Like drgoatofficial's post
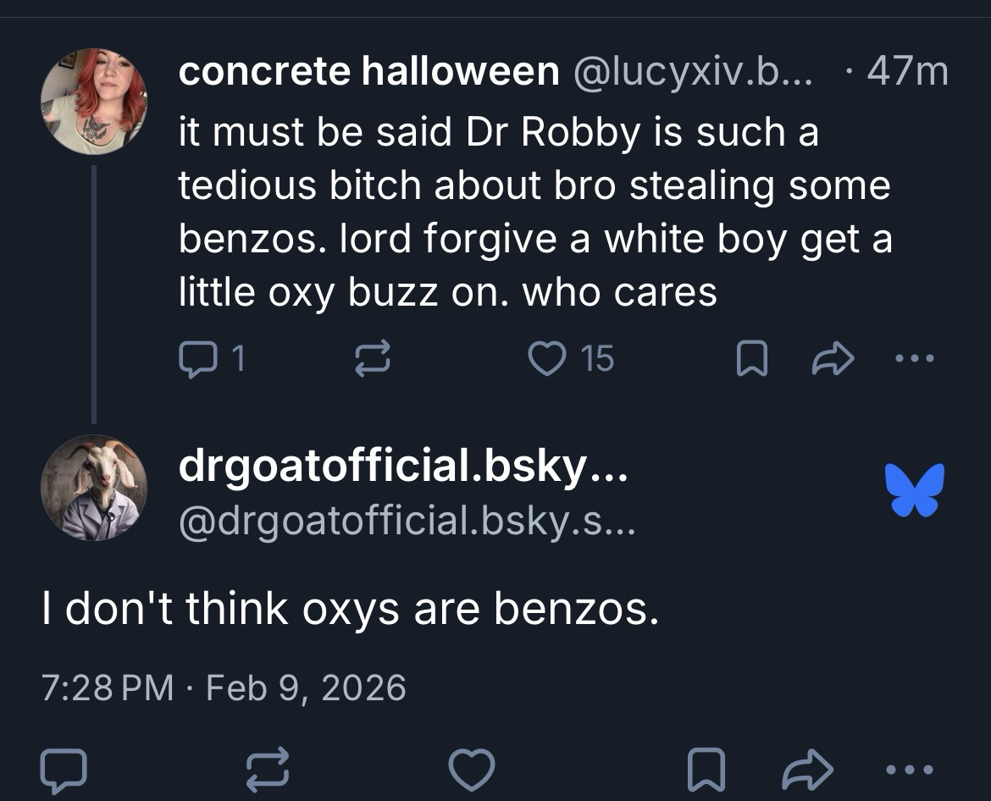 click(x=472, y=769)
